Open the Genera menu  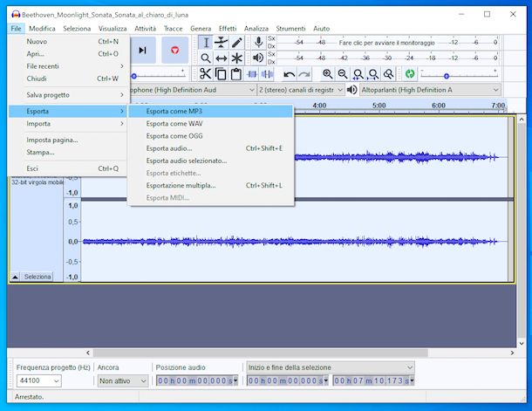[x=201, y=29]
